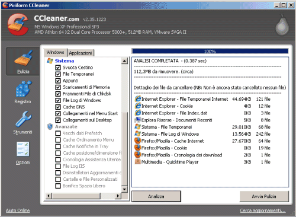This screenshot has height=217, width=296.
Task: Click Firefox icon for Cookie row
Action: point(138,148)
